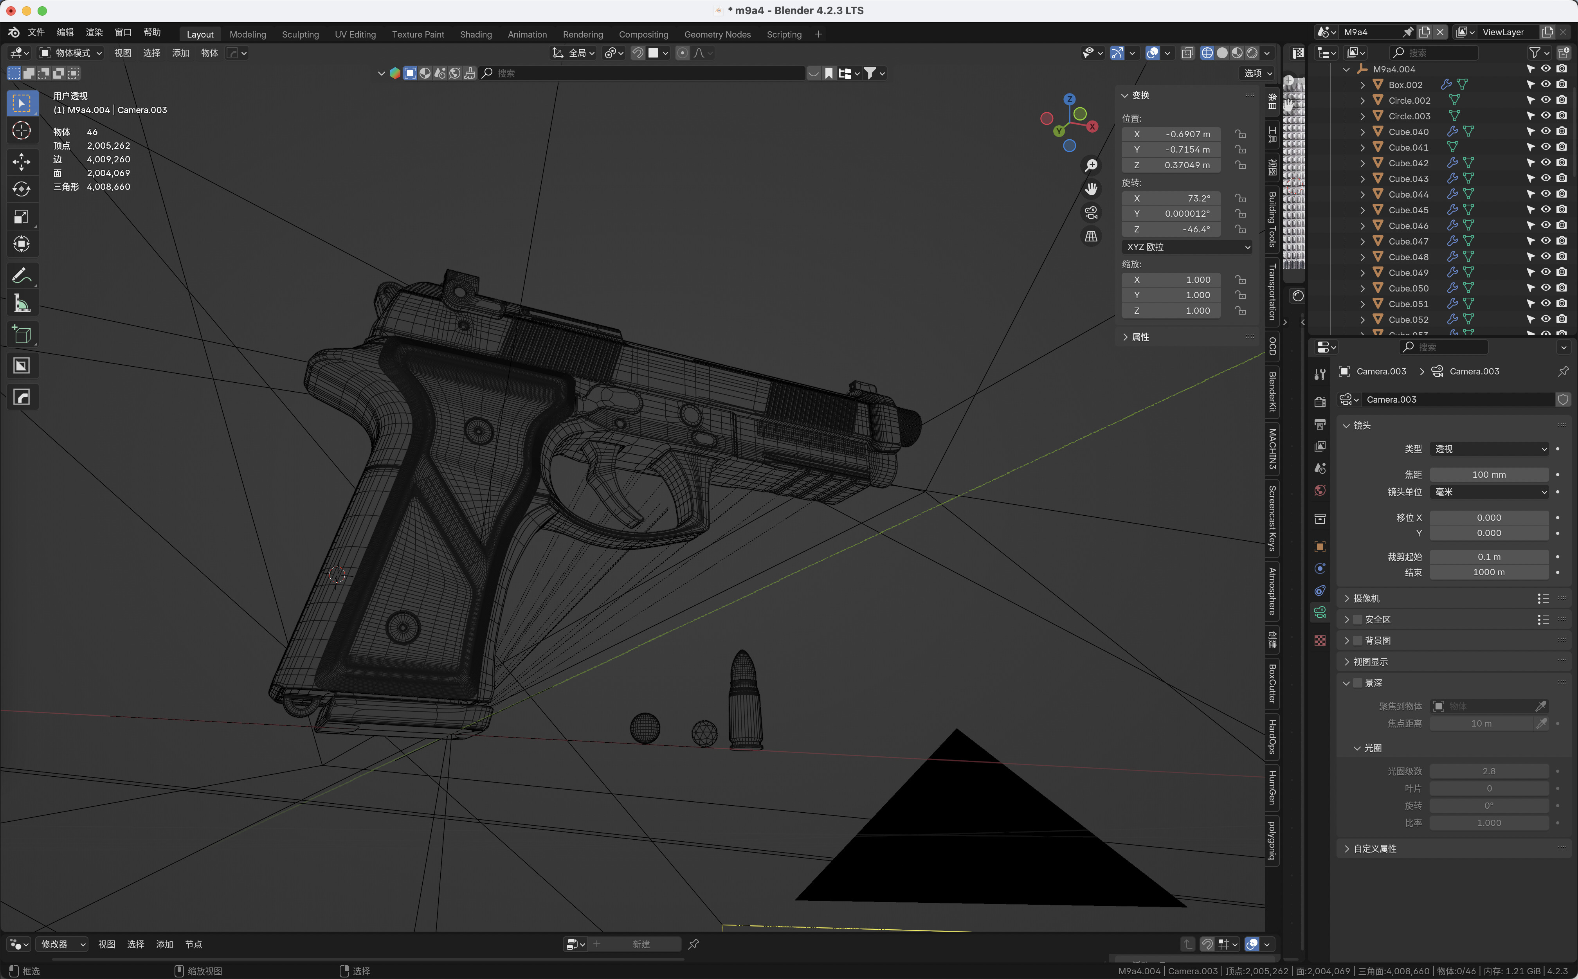This screenshot has height=979, width=1578.
Task: Open the HardOps sidebar tab
Action: [1272, 737]
